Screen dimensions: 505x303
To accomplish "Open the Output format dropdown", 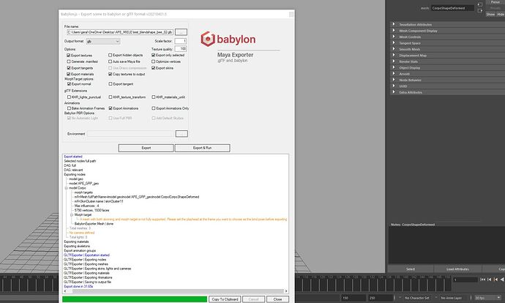I will [103, 41].
